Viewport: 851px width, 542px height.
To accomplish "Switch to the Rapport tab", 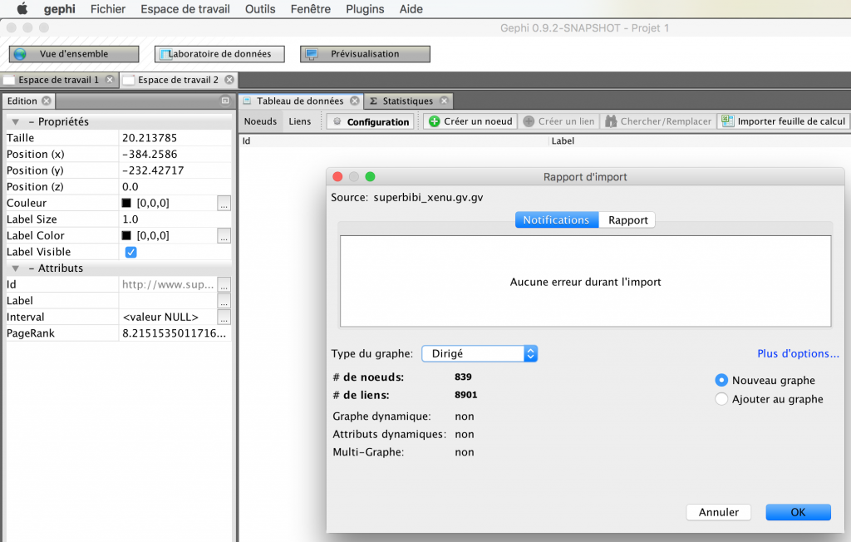I will coord(627,220).
